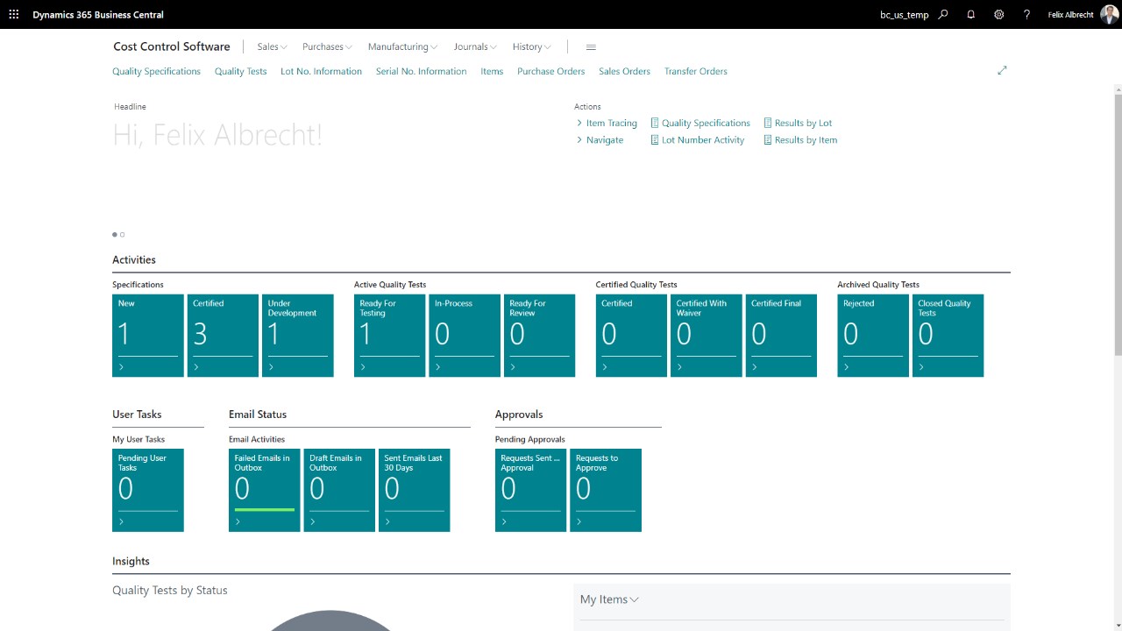
Task: Open the Under Development tile
Action: click(x=298, y=336)
